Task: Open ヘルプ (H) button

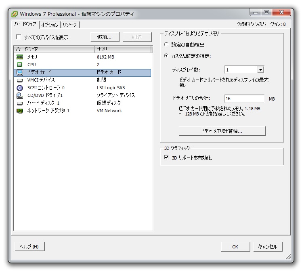Action: (x=29, y=246)
